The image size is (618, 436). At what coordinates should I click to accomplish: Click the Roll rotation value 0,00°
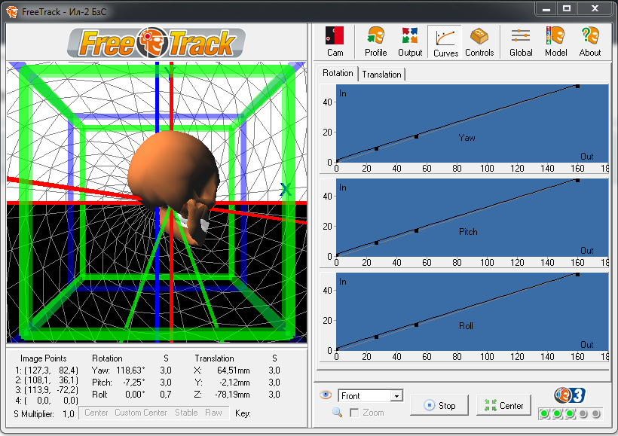click(135, 395)
